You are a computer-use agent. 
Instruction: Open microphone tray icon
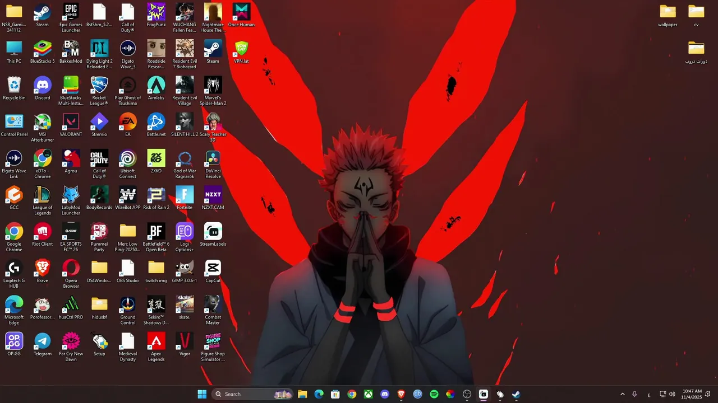click(x=634, y=394)
